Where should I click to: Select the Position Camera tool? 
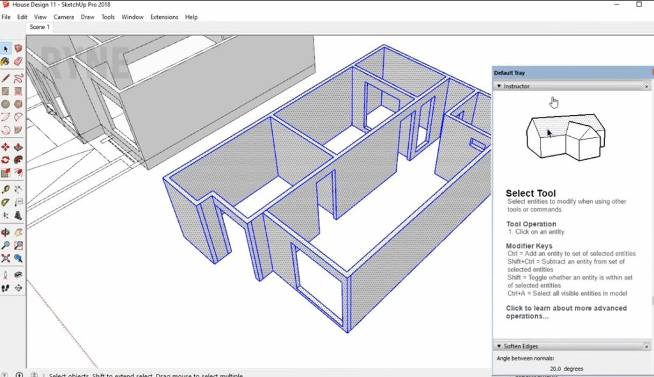tap(5, 275)
